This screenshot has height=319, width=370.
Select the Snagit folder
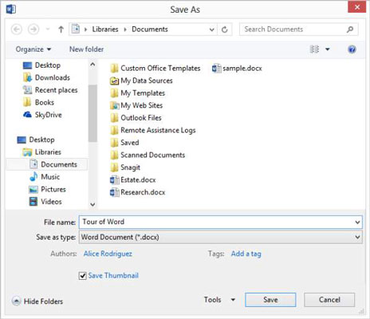tap(125, 167)
